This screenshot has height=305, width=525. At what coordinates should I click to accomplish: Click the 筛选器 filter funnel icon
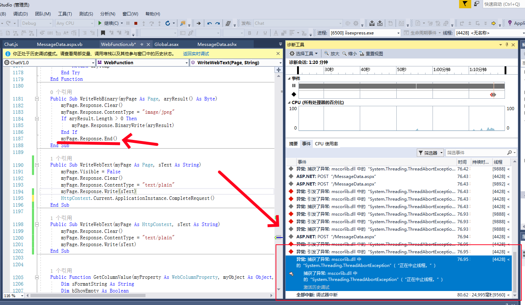coord(420,152)
